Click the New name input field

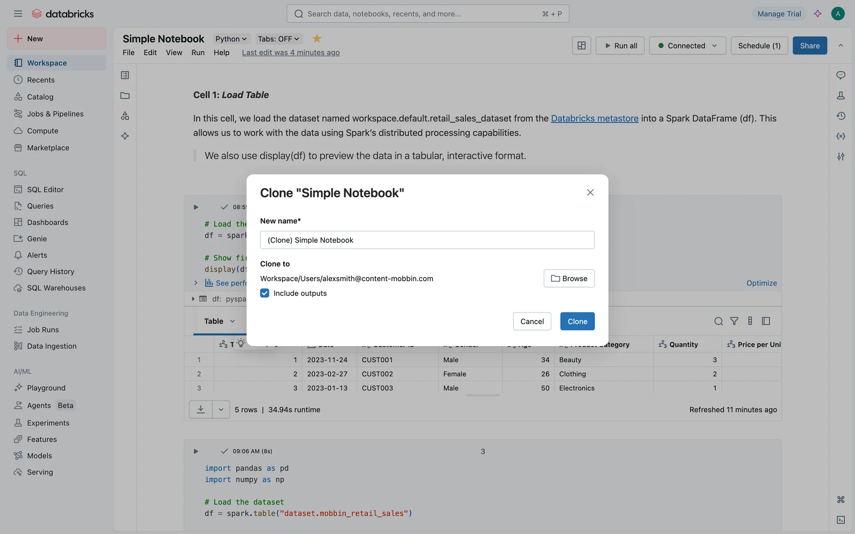[427, 240]
